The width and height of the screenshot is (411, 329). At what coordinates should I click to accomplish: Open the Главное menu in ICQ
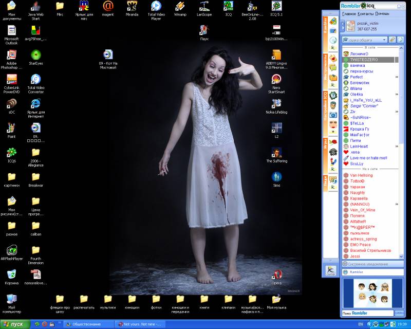point(349,13)
